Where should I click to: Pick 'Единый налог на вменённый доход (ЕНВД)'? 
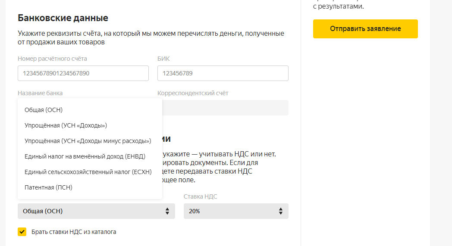pos(85,156)
